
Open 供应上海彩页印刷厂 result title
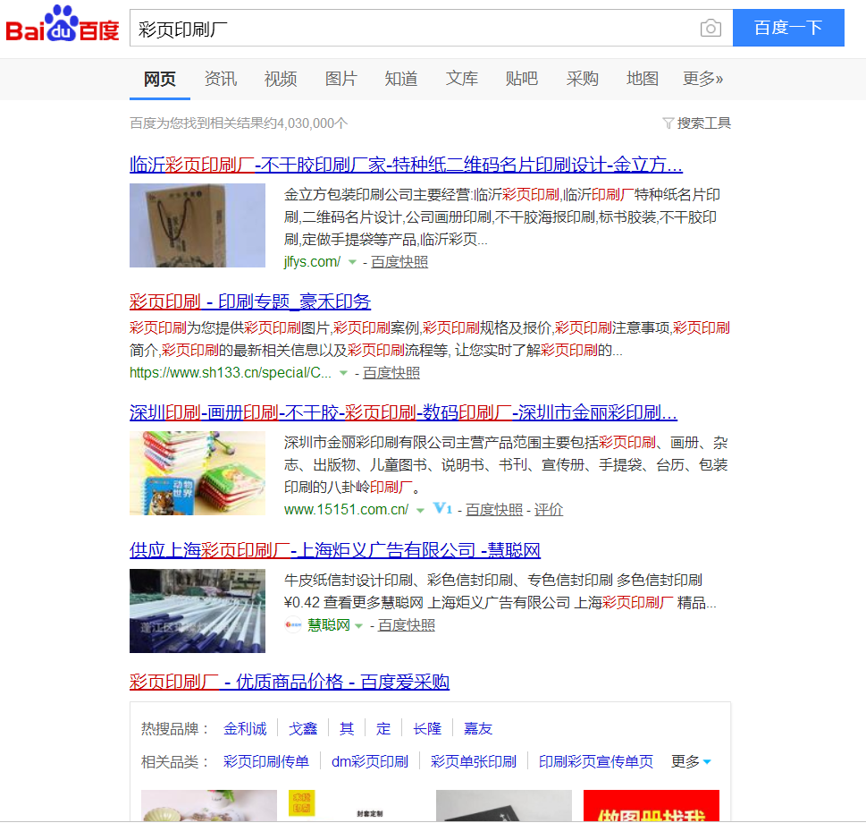click(x=335, y=550)
